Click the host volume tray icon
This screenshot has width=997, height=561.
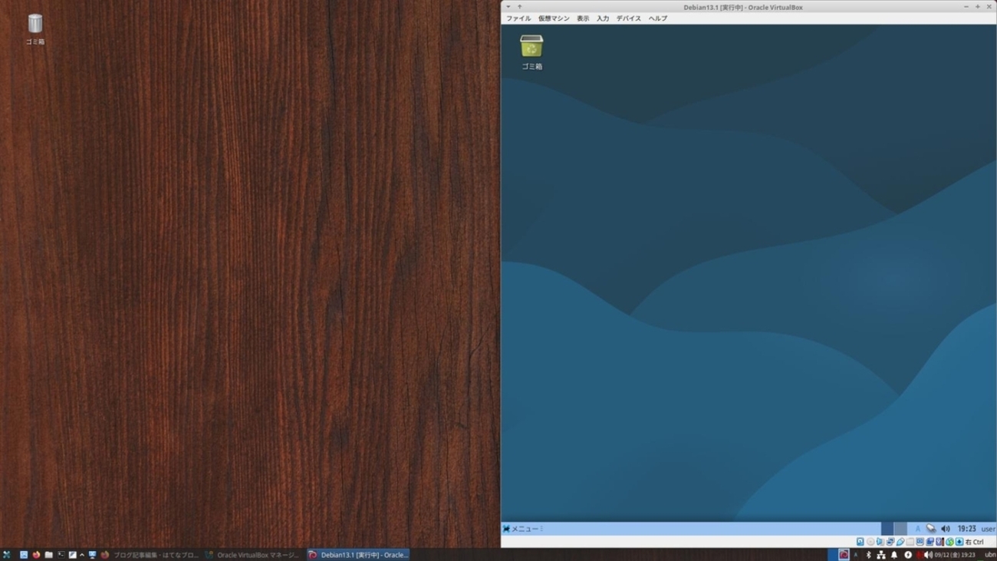click(x=927, y=555)
